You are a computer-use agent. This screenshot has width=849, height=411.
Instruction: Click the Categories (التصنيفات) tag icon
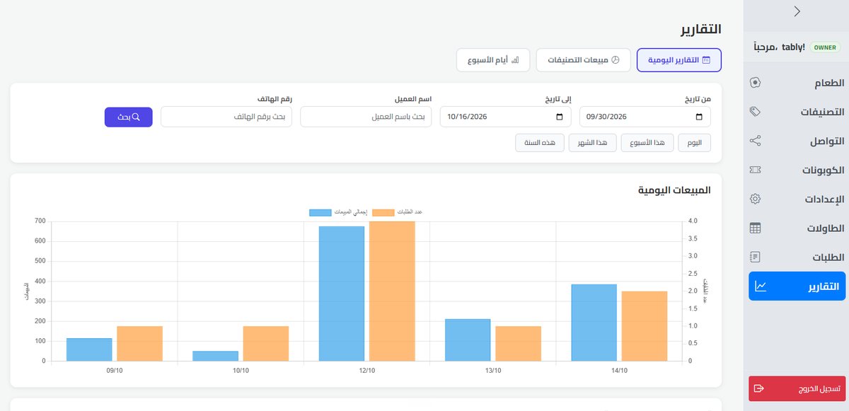pos(755,112)
